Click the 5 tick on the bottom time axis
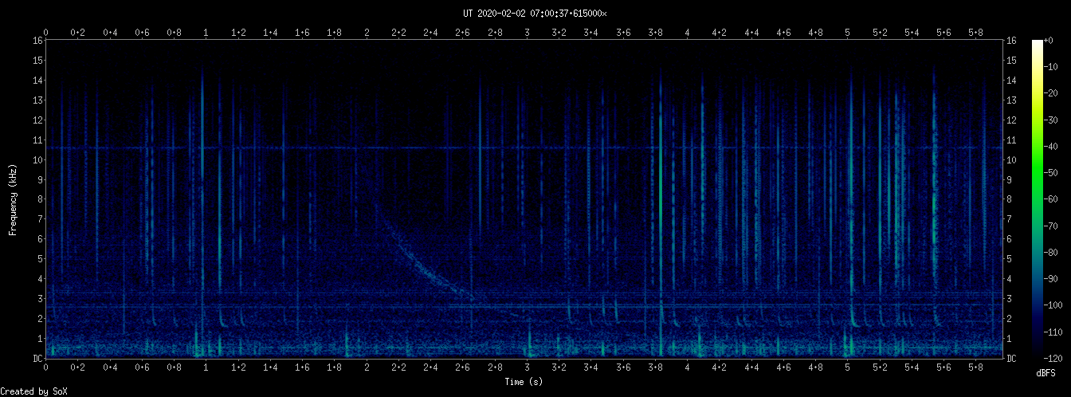This screenshot has width=1071, height=397. coord(848,369)
